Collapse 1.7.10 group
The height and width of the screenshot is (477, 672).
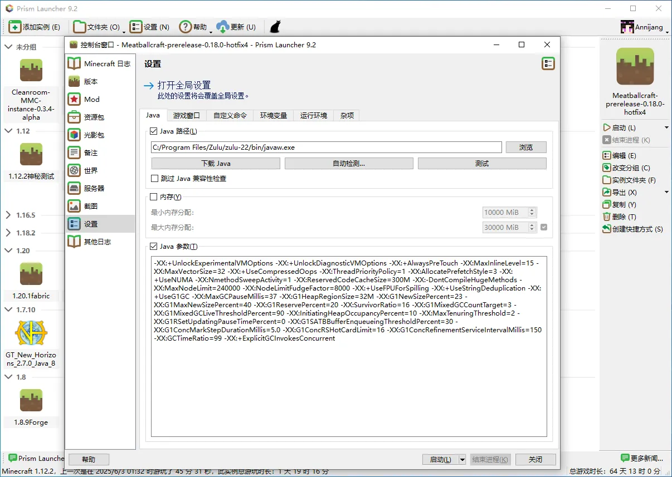point(8,309)
